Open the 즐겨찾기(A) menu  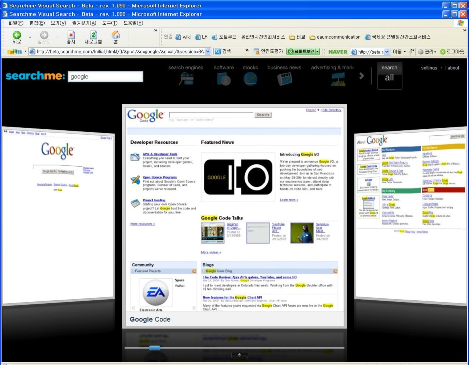tap(84, 23)
